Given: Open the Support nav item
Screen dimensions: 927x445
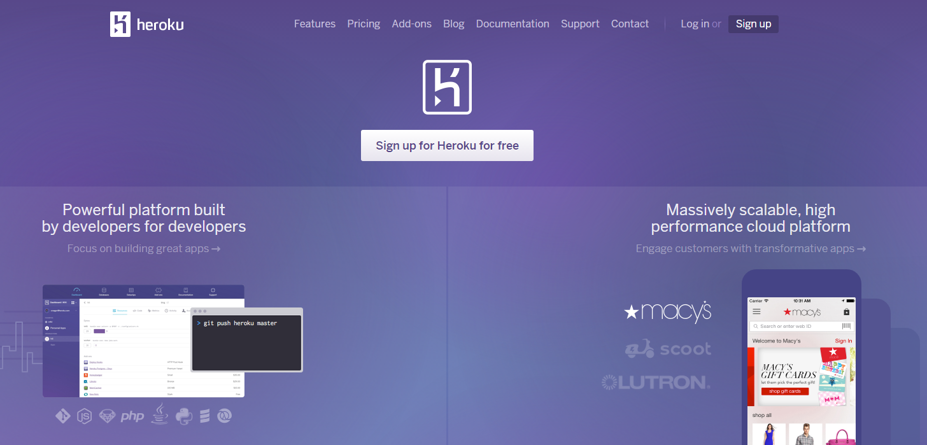Looking at the screenshot, I should (x=580, y=24).
